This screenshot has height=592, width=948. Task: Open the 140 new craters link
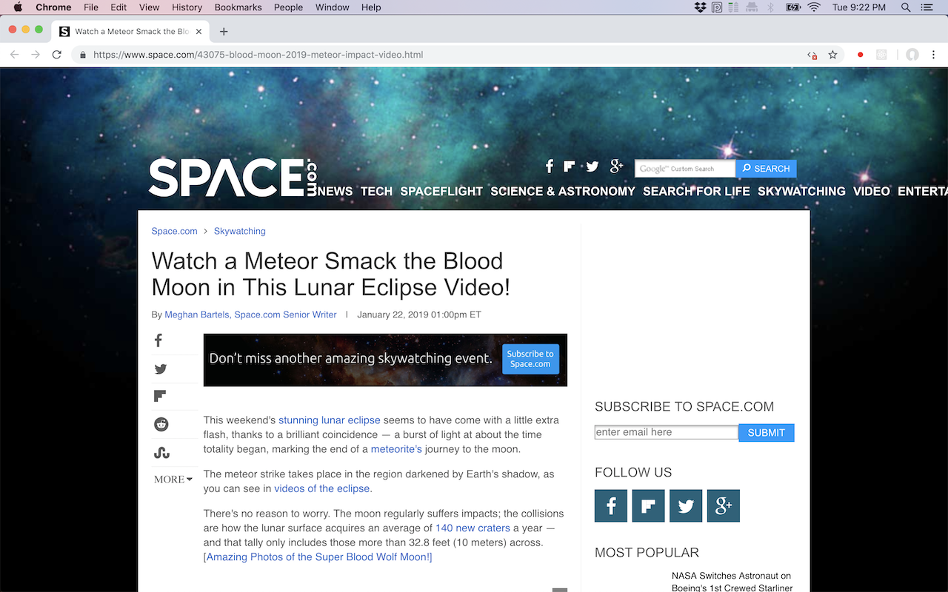473,528
